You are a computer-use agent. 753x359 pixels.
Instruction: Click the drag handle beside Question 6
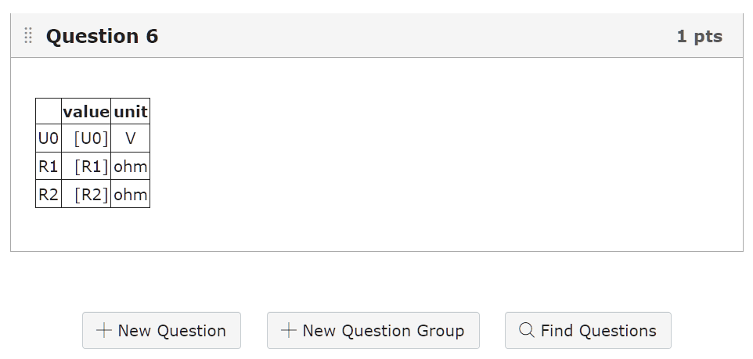tap(28, 36)
